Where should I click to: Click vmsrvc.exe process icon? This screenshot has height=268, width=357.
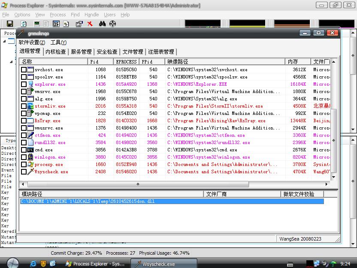coord(30,91)
